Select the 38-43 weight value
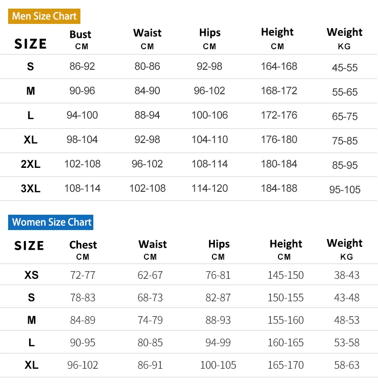Screen dimensions: 378x385 (x=346, y=275)
